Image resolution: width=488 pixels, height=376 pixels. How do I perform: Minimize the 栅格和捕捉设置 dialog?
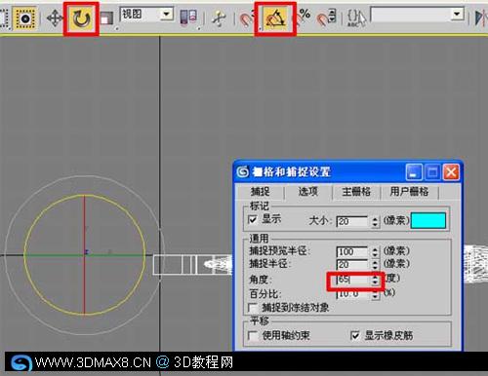pyautogui.click(x=414, y=171)
